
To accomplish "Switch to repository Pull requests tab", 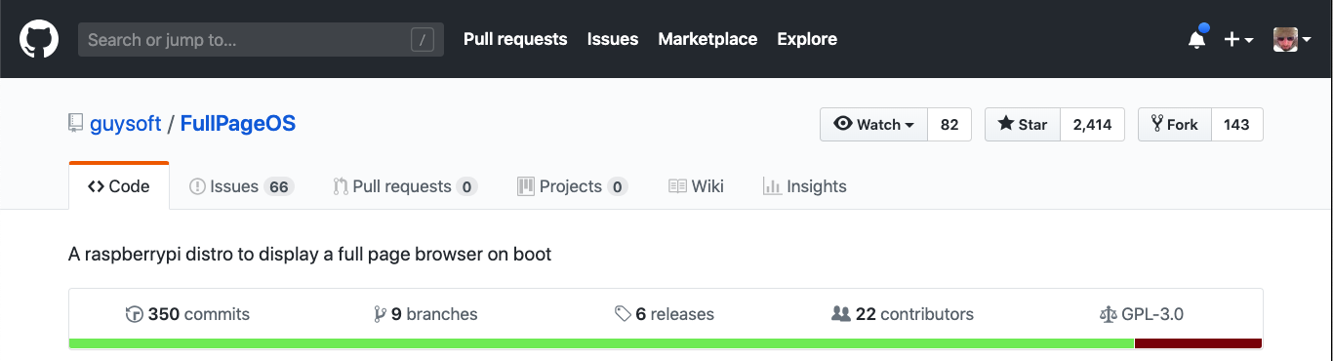I will (x=405, y=186).
